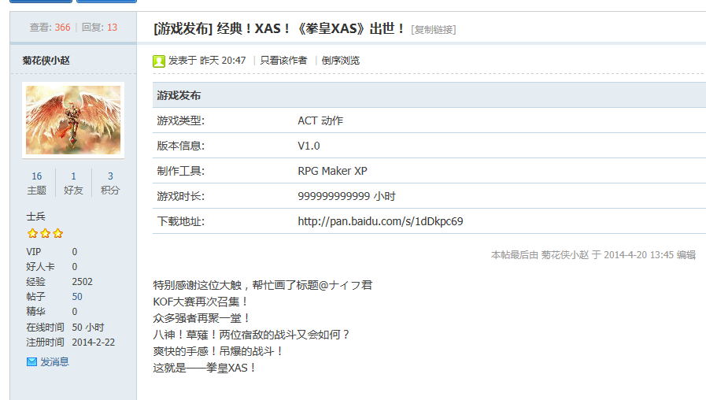Click 倒序浏览 to reverse post order
The width and height of the screenshot is (706, 400).
[x=340, y=61]
